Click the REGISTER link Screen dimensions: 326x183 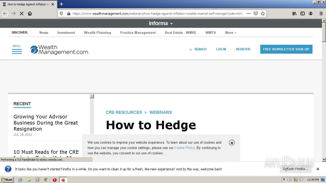coord(243,49)
